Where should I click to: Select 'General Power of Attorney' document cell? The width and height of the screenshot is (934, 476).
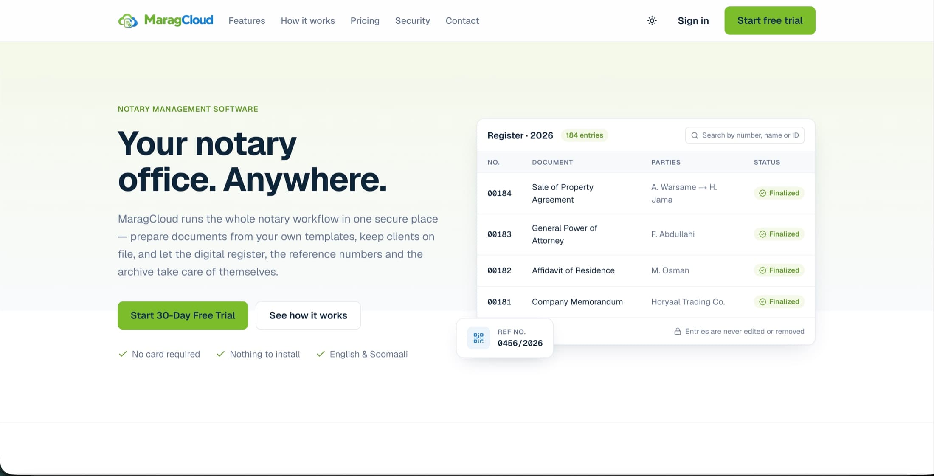tap(565, 234)
